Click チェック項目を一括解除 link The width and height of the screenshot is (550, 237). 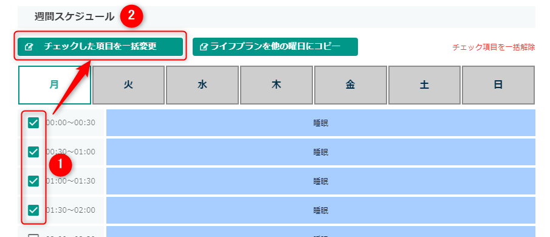click(493, 47)
